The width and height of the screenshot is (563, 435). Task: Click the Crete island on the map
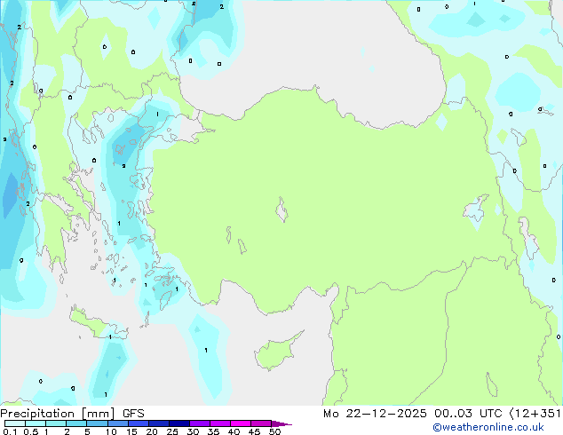tap(97, 325)
